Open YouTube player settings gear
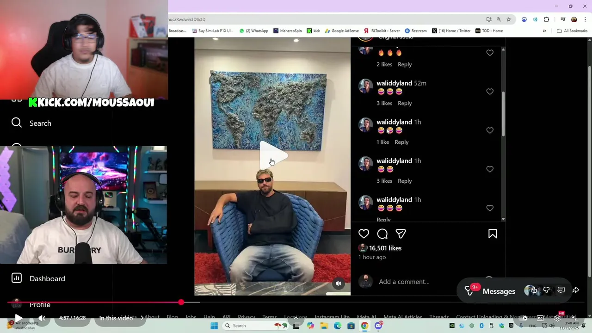The image size is (592, 333). pyautogui.click(x=557, y=318)
